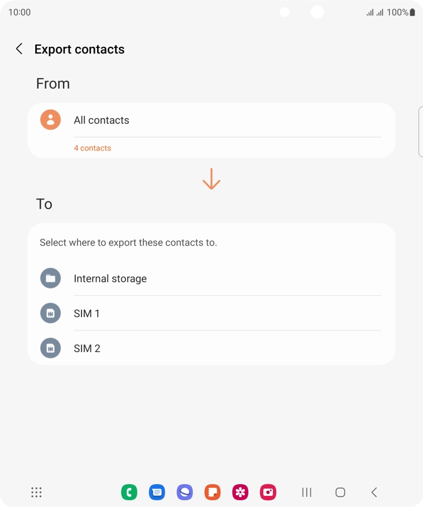The width and height of the screenshot is (423, 507).
Task: Select SIM 2 as export destination
Action: [x=212, y=349]
